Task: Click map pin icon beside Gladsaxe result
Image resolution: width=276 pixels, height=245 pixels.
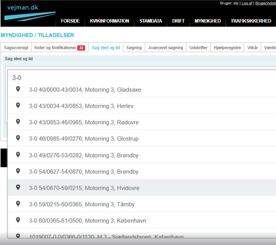Action: (18, 89)
